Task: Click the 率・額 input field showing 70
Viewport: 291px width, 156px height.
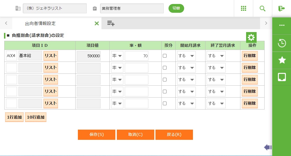Action: click(x=136, y=56)
